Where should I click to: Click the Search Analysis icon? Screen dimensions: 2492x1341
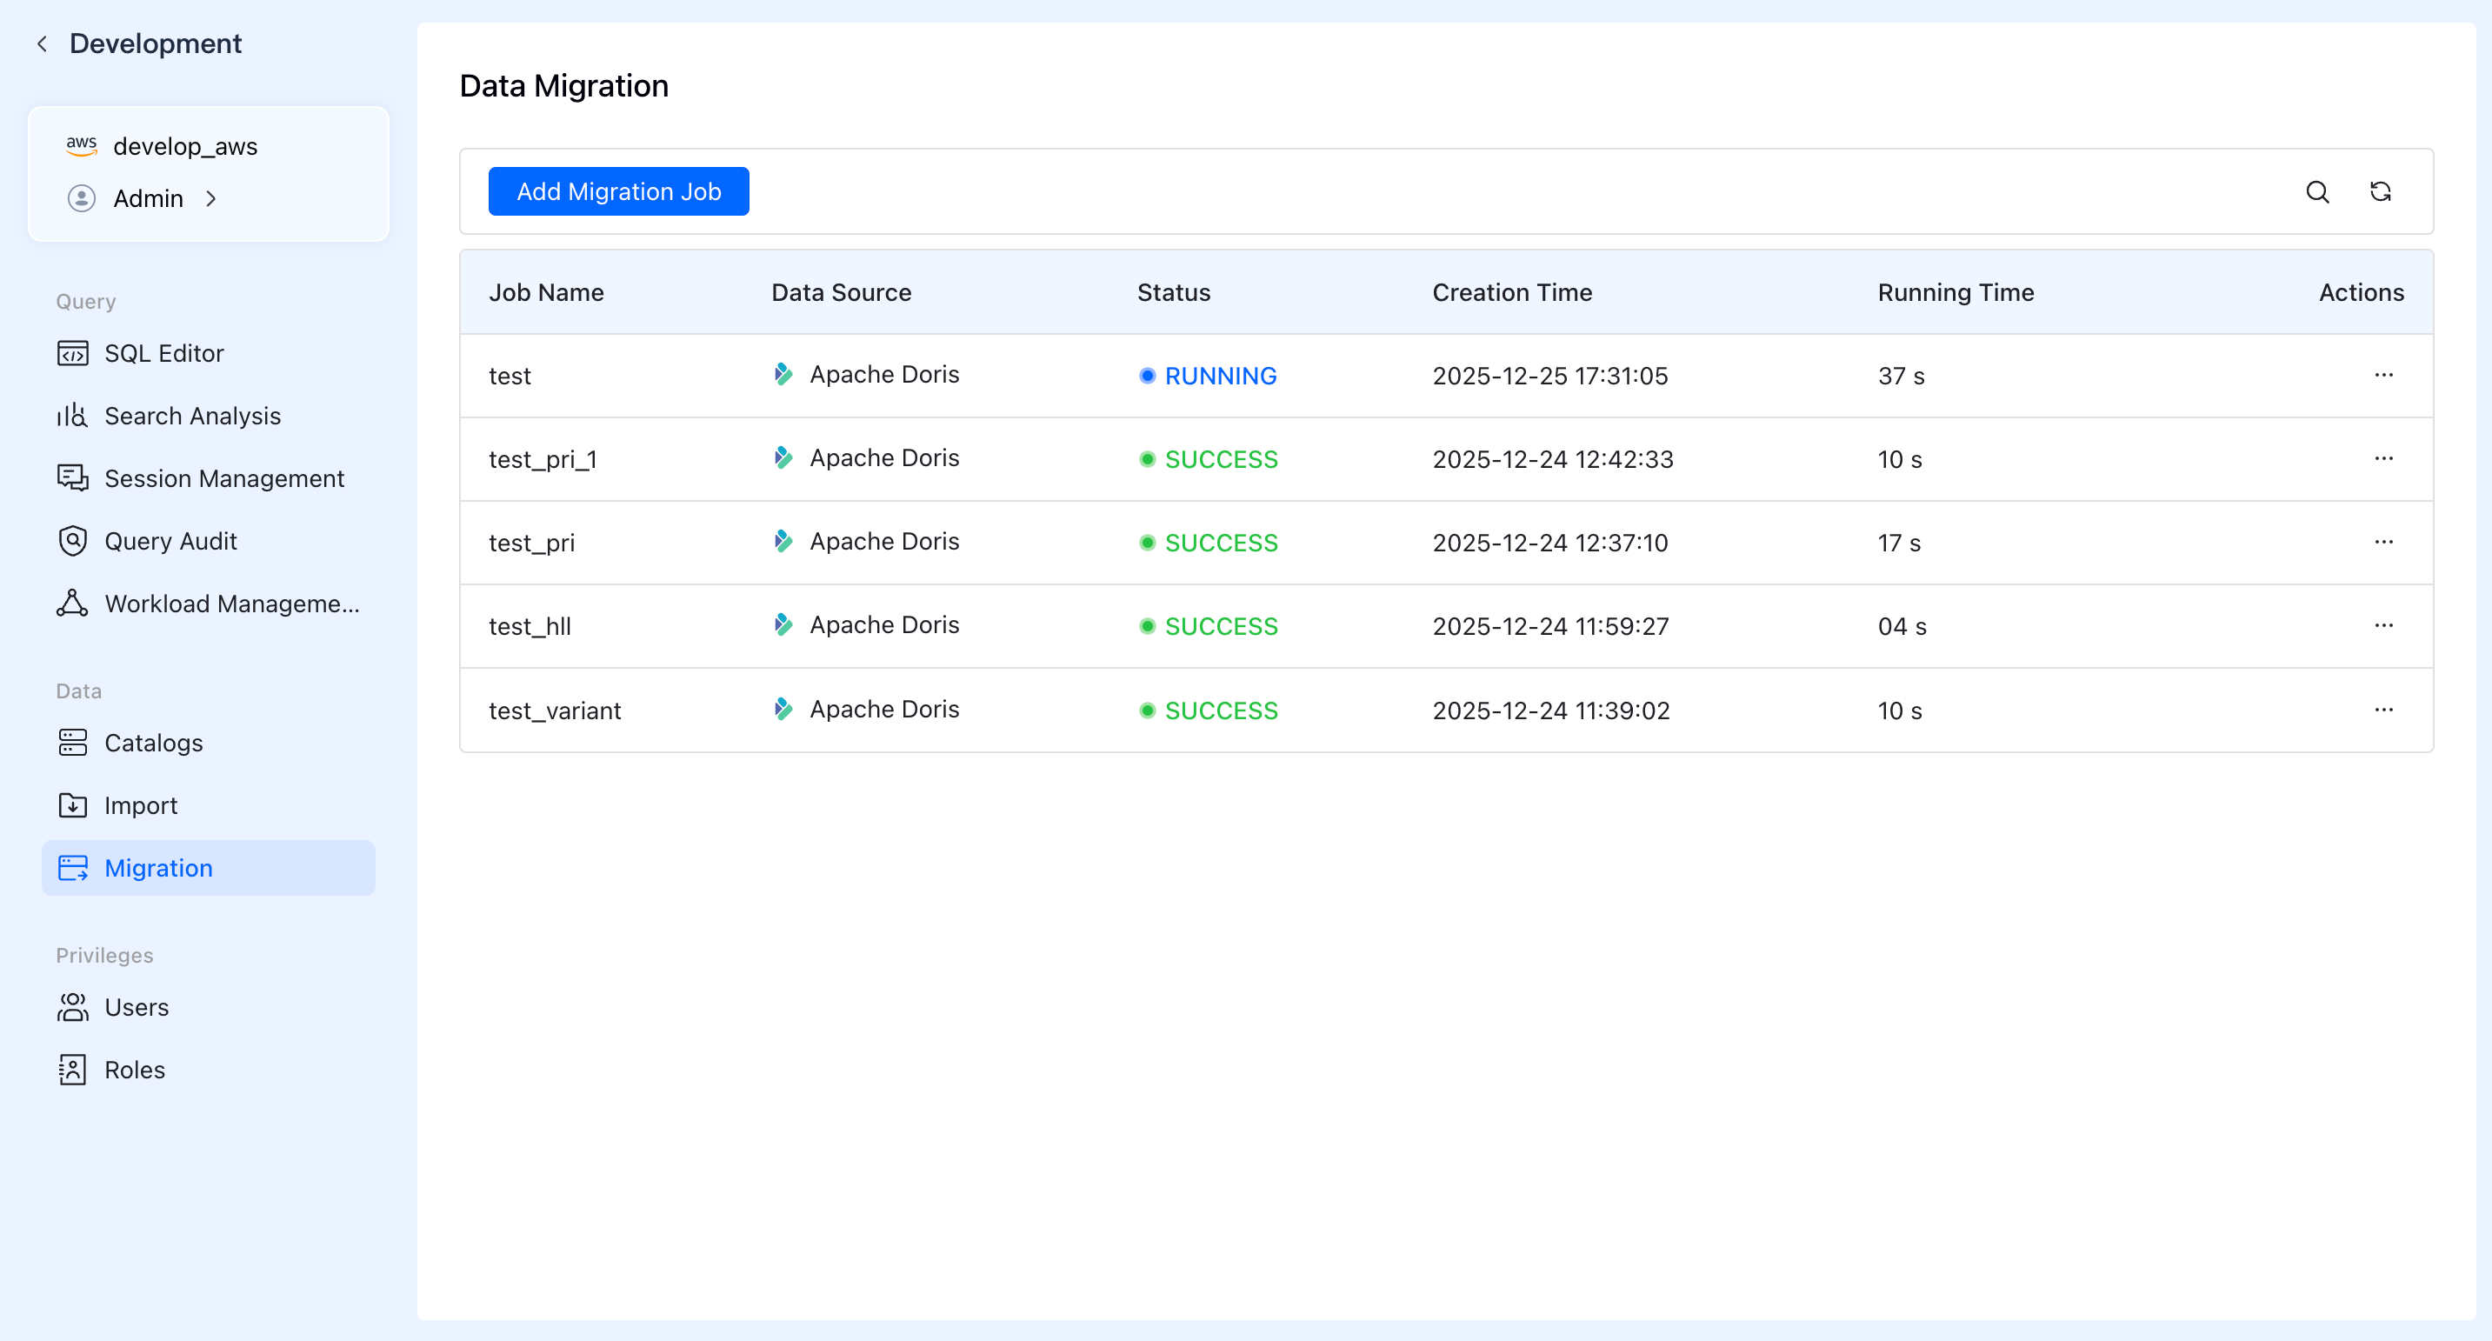(72, 416)
